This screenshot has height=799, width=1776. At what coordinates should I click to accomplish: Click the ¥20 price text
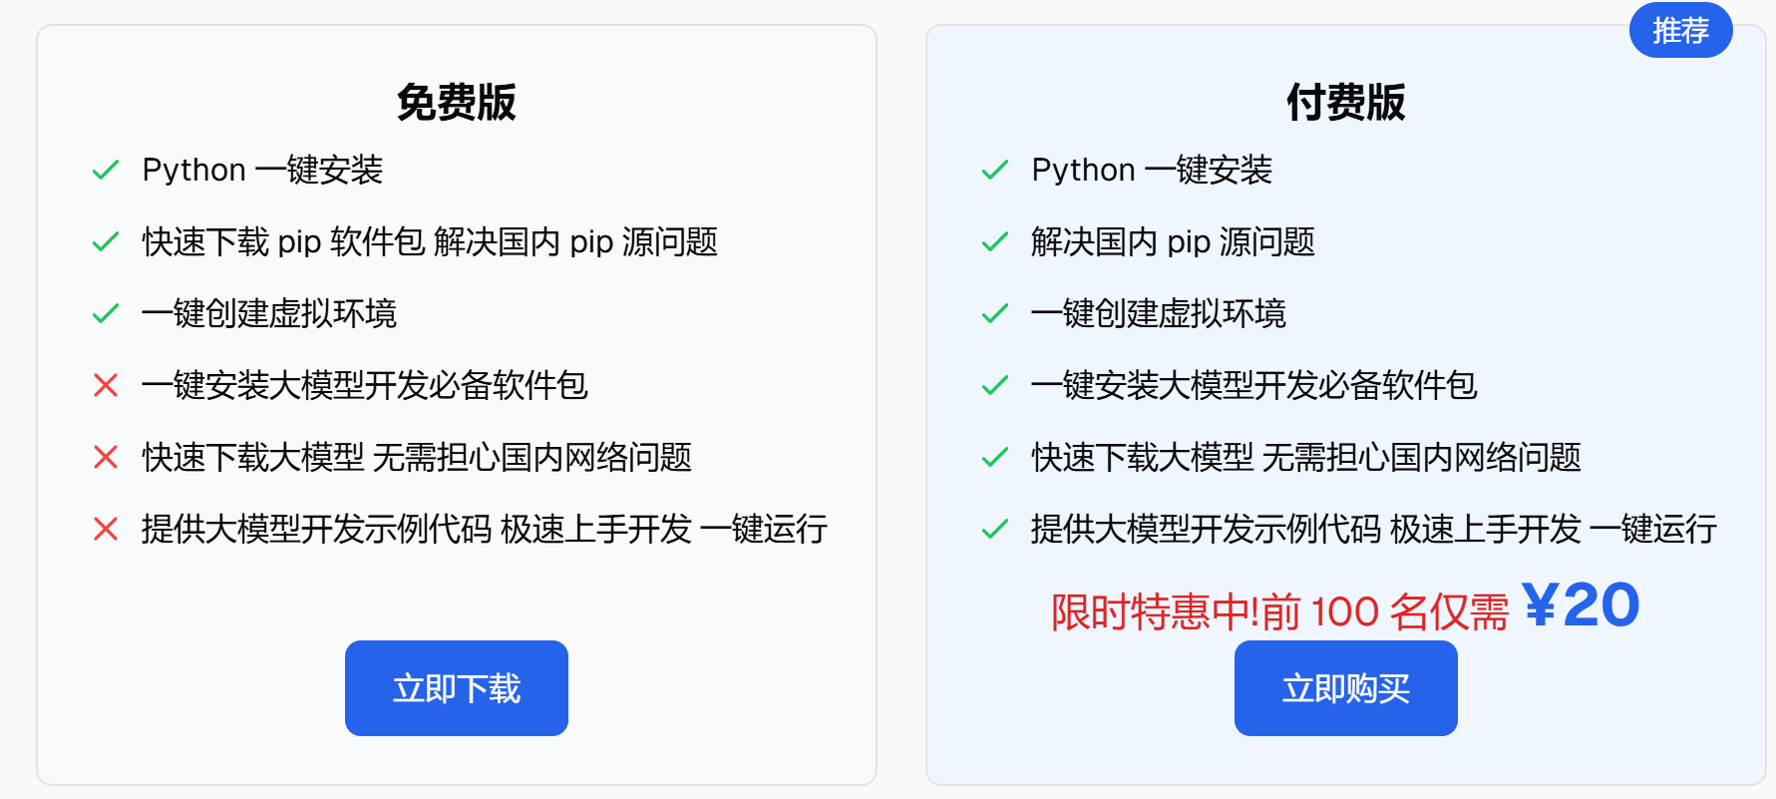tap(1581, 603)
